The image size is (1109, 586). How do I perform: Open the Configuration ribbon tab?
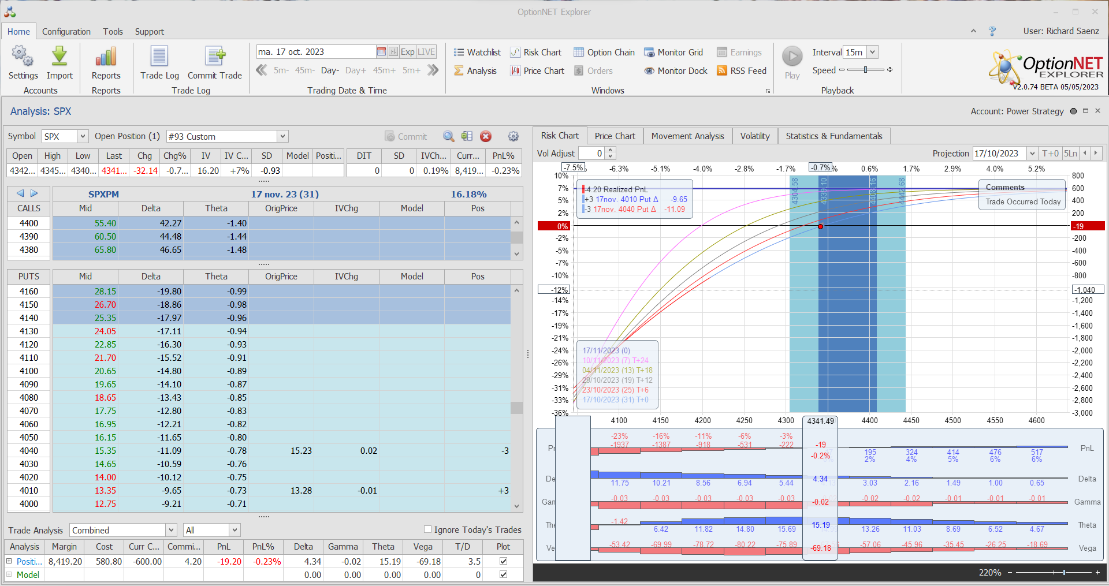pyautogui.click(x=66, y=32)
